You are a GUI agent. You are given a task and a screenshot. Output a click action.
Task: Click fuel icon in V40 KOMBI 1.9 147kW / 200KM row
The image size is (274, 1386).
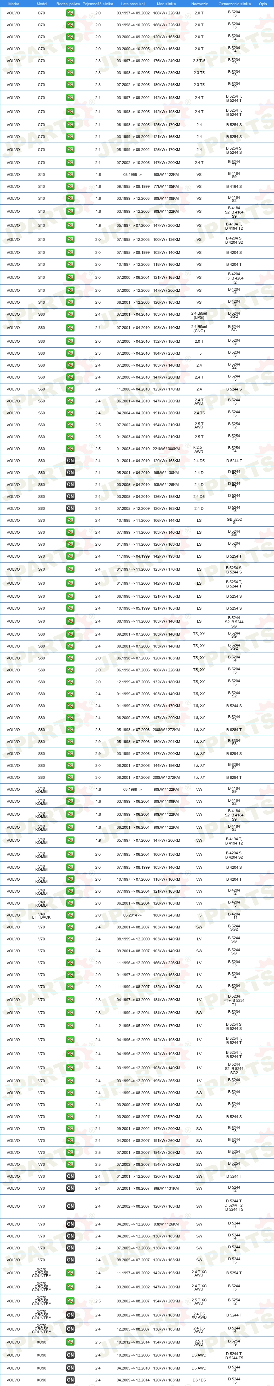click(70, 840)
